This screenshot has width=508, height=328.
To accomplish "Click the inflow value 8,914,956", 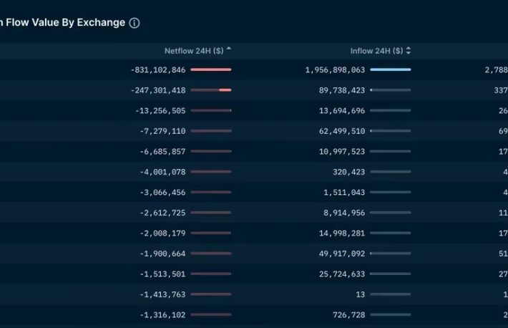I will [x=344, y=213].
